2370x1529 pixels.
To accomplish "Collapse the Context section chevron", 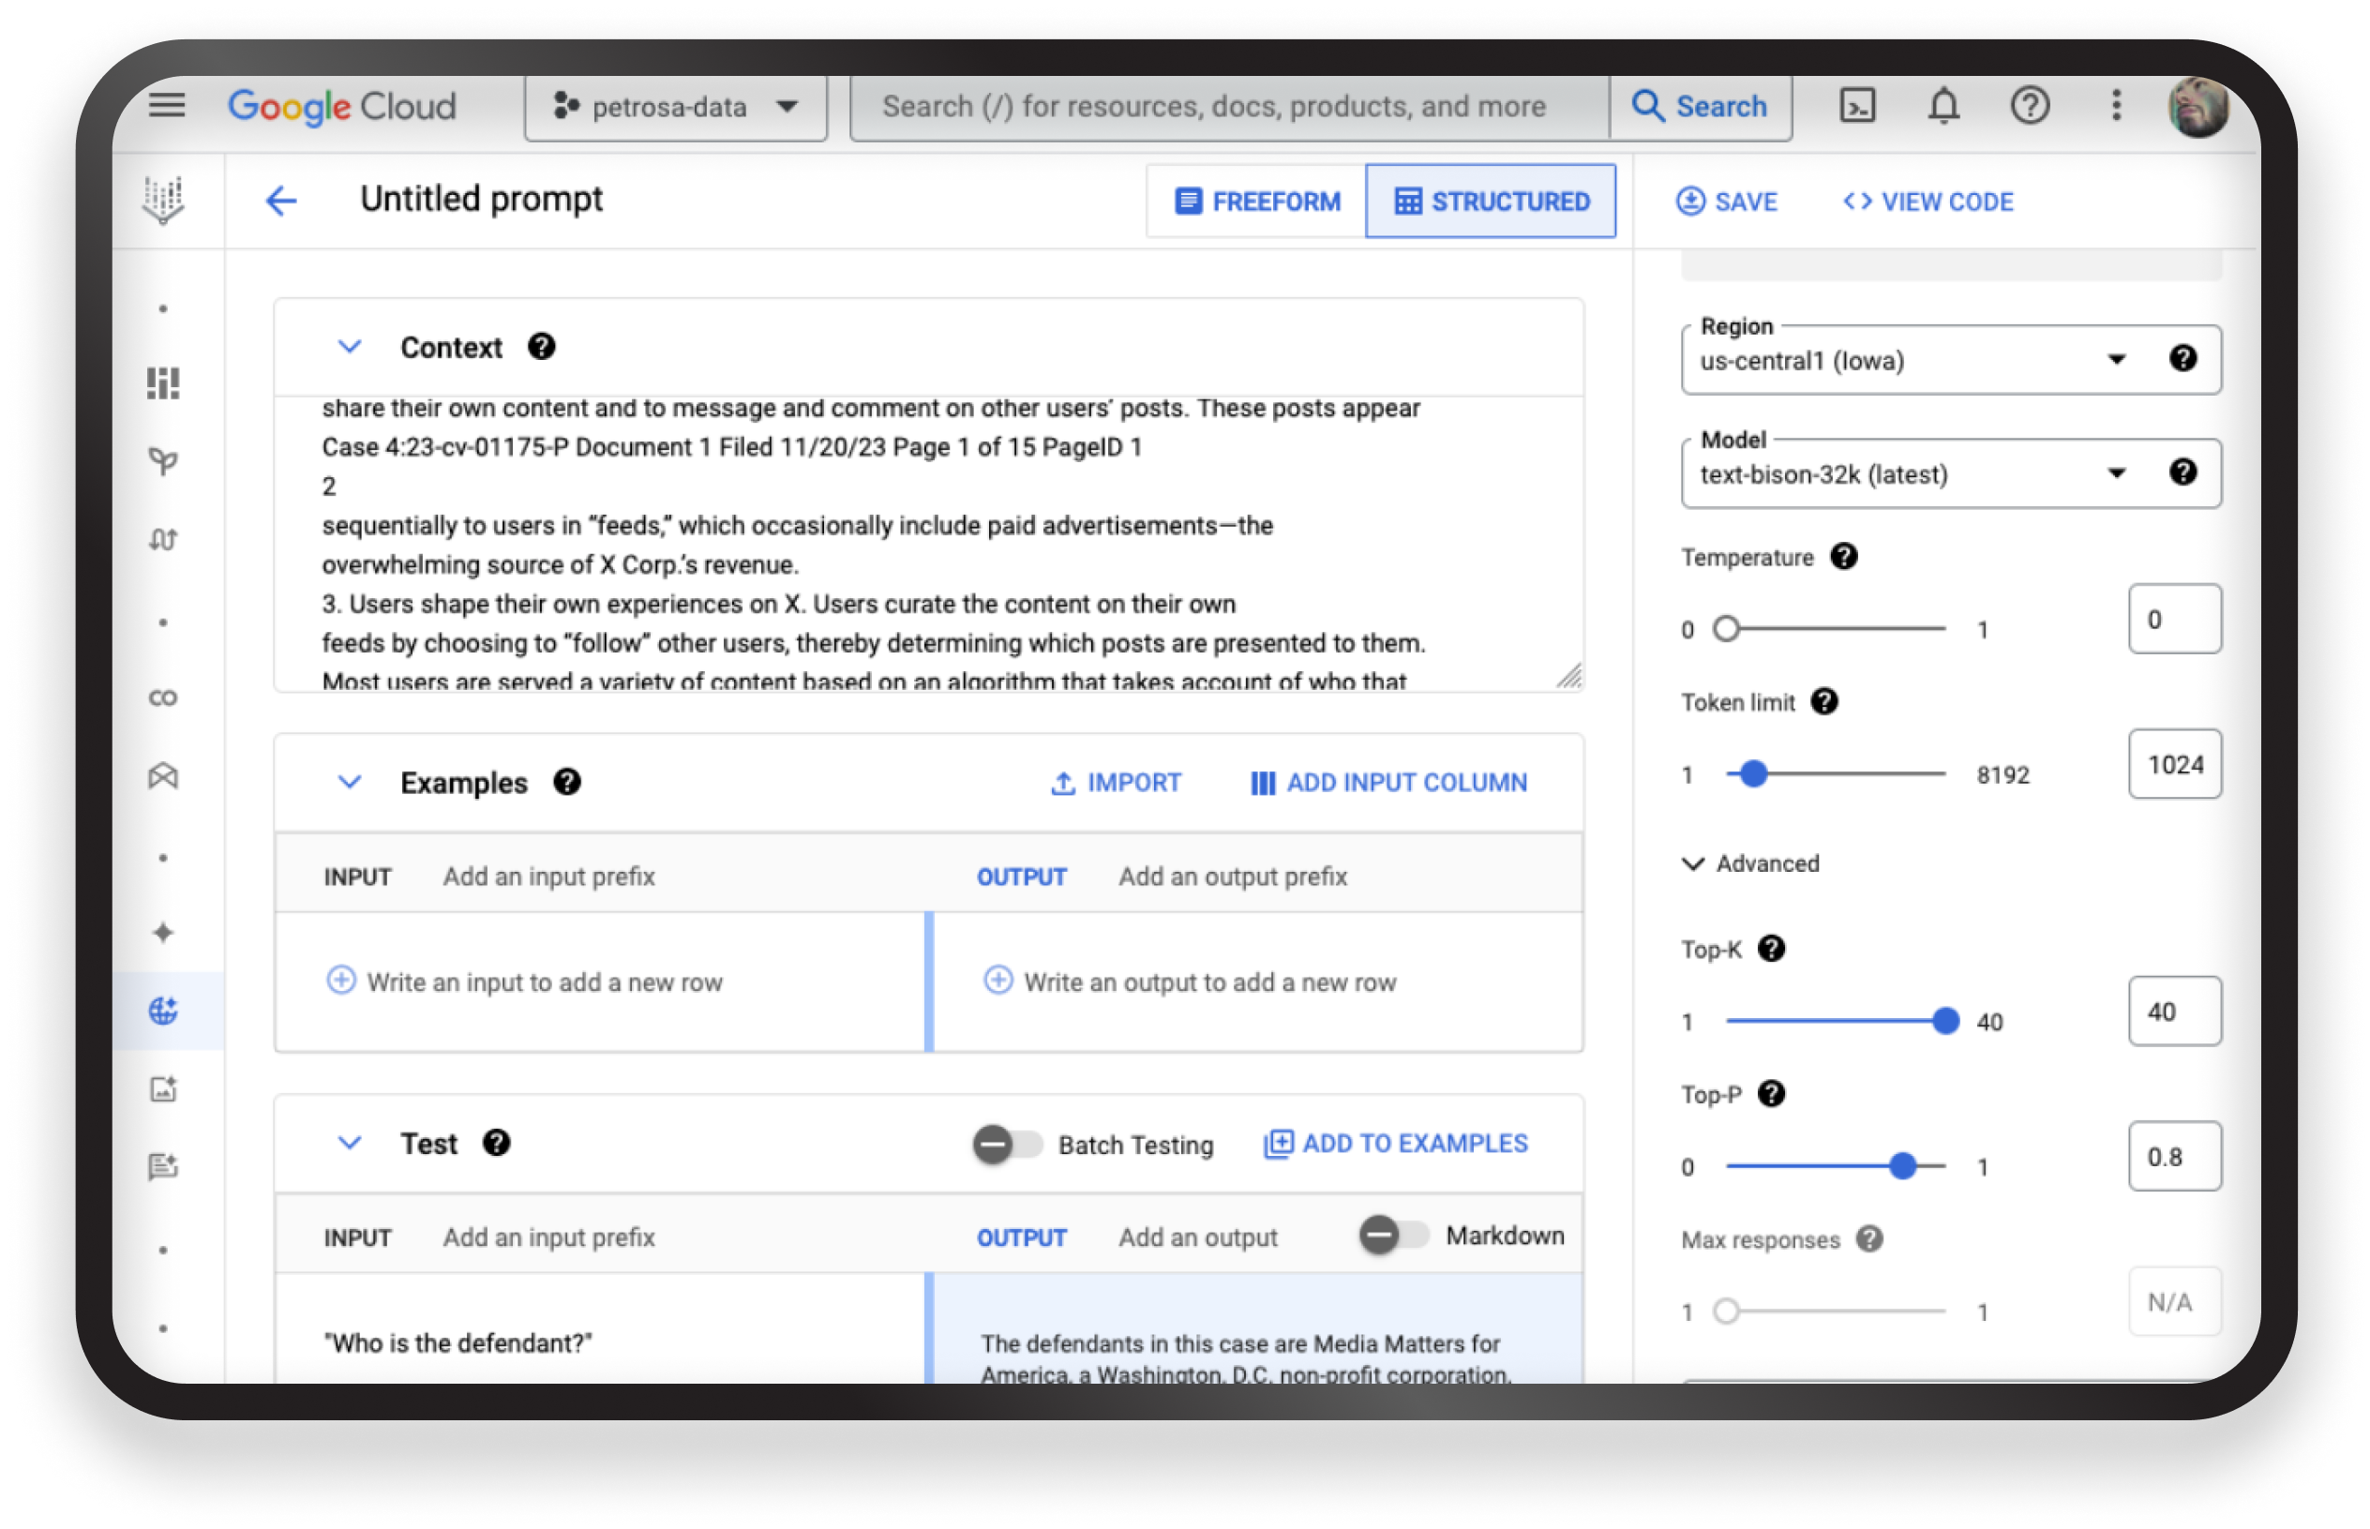I will tap(350, 347).
